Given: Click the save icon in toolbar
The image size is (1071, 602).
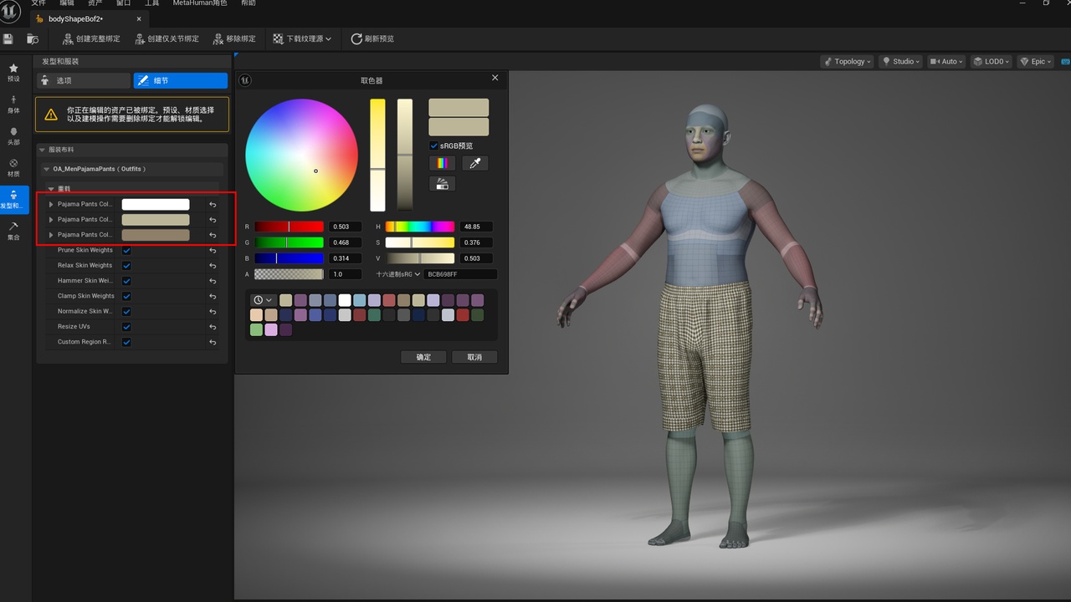Looking at the screenshot, I should [x=8, y=38].
